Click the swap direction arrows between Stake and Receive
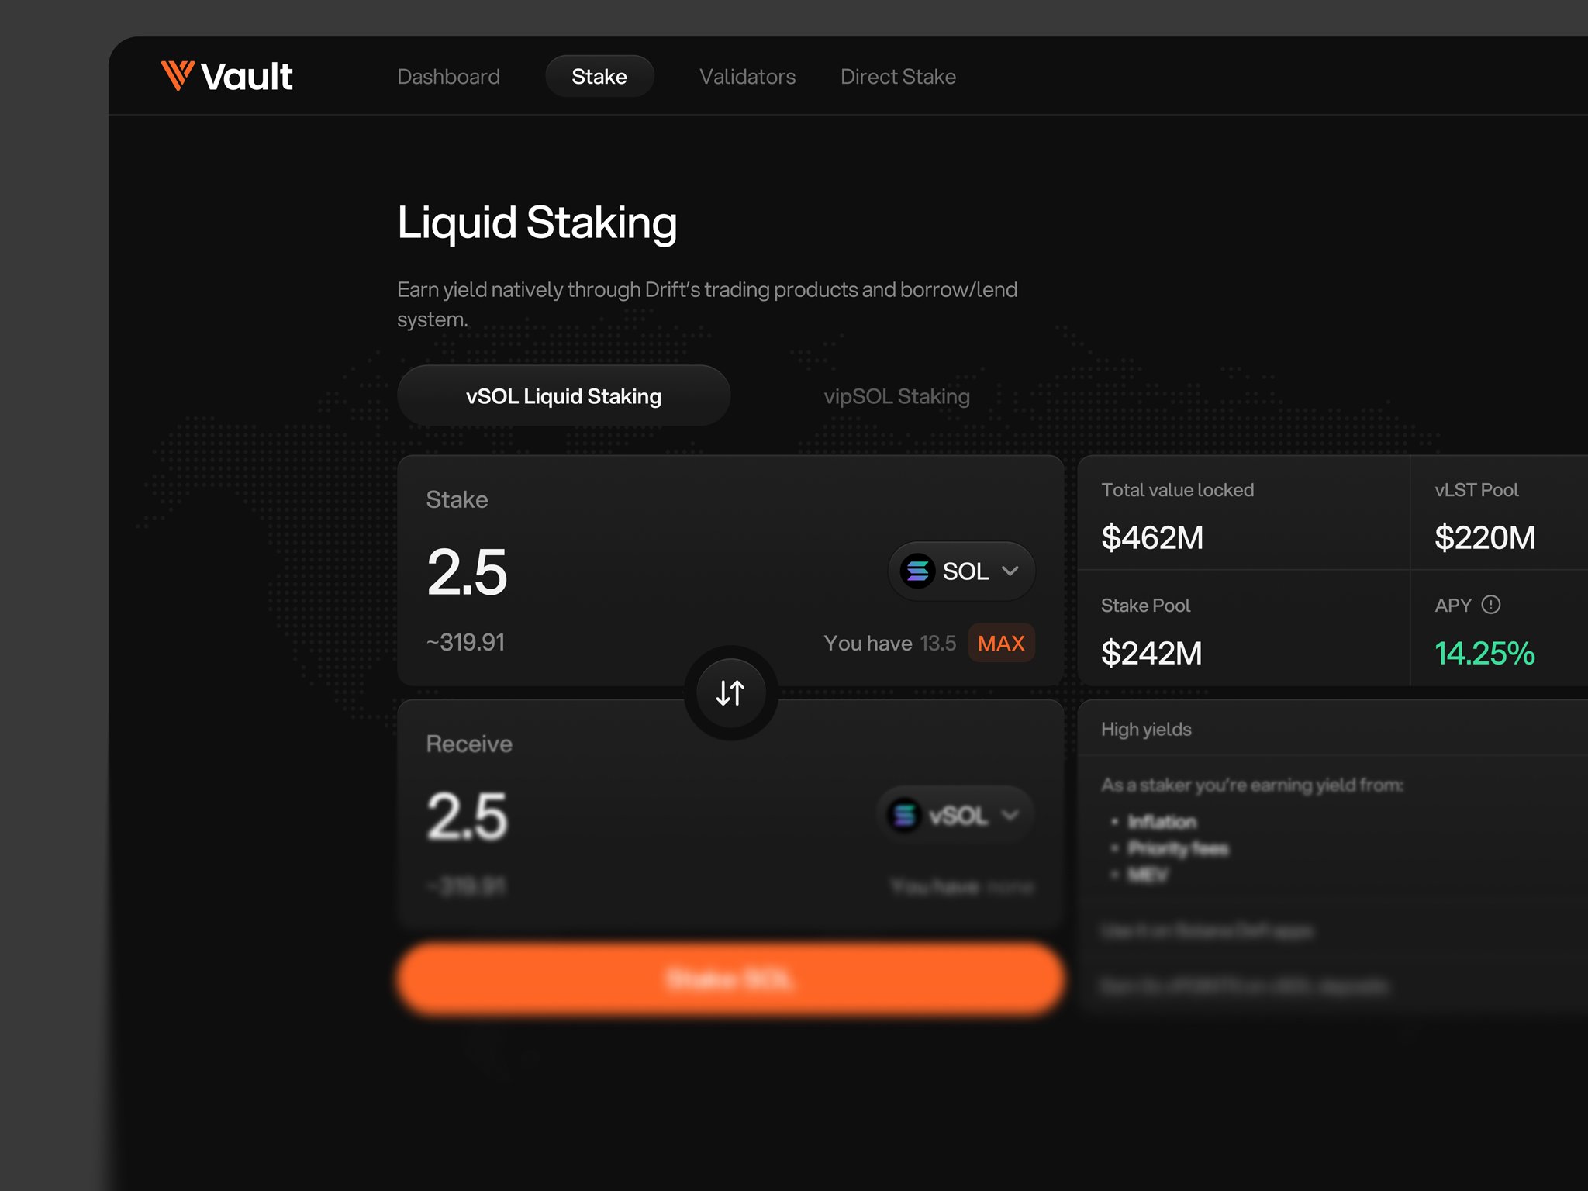This screenshot has width=1588, height=1191. 729,692
